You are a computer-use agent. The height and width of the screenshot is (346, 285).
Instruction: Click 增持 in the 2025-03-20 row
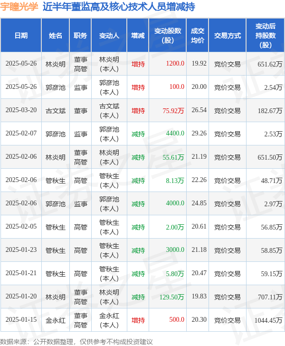click(138, 111)
